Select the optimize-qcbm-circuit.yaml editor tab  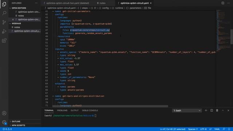(x=134, y=3)
